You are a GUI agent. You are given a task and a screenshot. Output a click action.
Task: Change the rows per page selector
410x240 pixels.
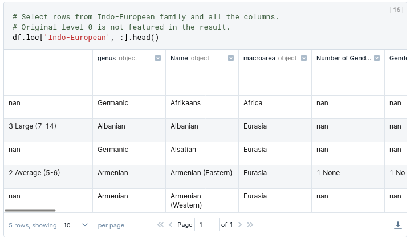click(76, 225)
